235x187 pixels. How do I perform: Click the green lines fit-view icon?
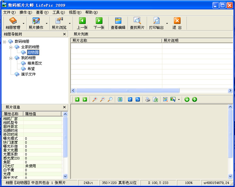click(120, 99)
